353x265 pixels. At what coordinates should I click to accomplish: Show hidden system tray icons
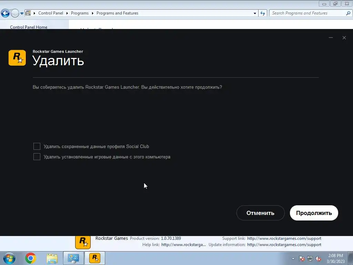(293, 258)
